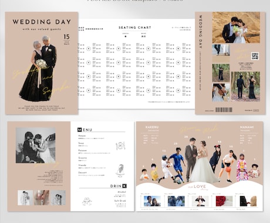Select the dessert dish illustration beside Viande
270x223 pixels.
click(120, 171)
